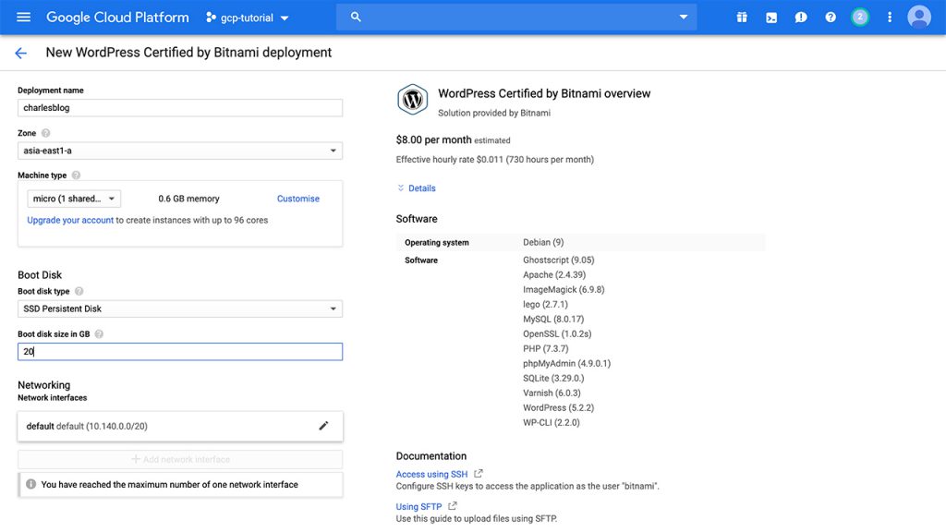Open the user account avatar
The width and height of the screenshot is (946, 532).
tap(919, 17)
